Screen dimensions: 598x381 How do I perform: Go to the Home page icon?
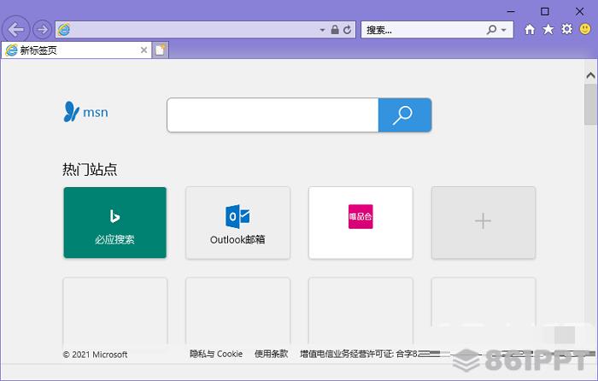[x=530, y=29]
